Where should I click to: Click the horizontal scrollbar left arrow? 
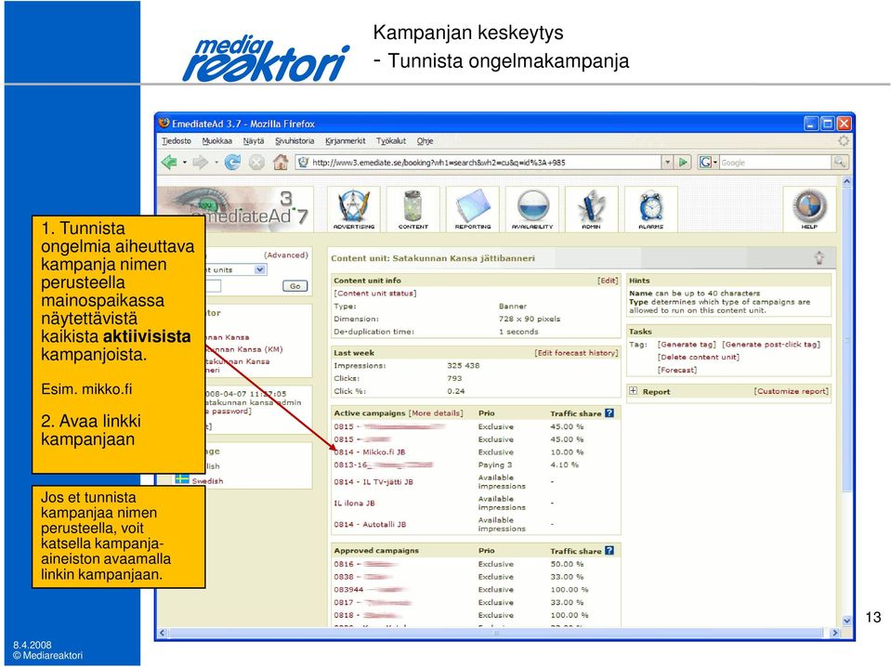click(163, 633)
